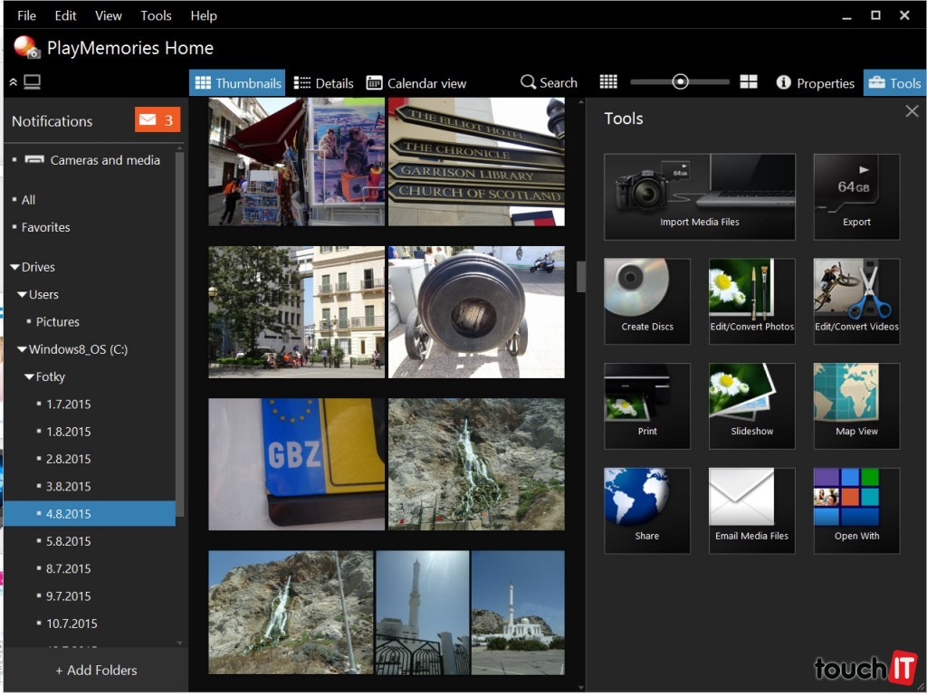Image resolution: width=927 pixels, height=695 pixels.
Task: Click the Add Folders button
Action: tap(96, 671)
